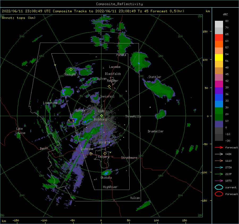Screen dimensions: 239x224
Task: Click the white 04DK arrow legend icon
Action: coord(219,154)
